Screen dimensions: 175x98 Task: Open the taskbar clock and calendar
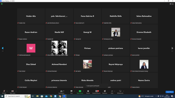coord(167,96)
